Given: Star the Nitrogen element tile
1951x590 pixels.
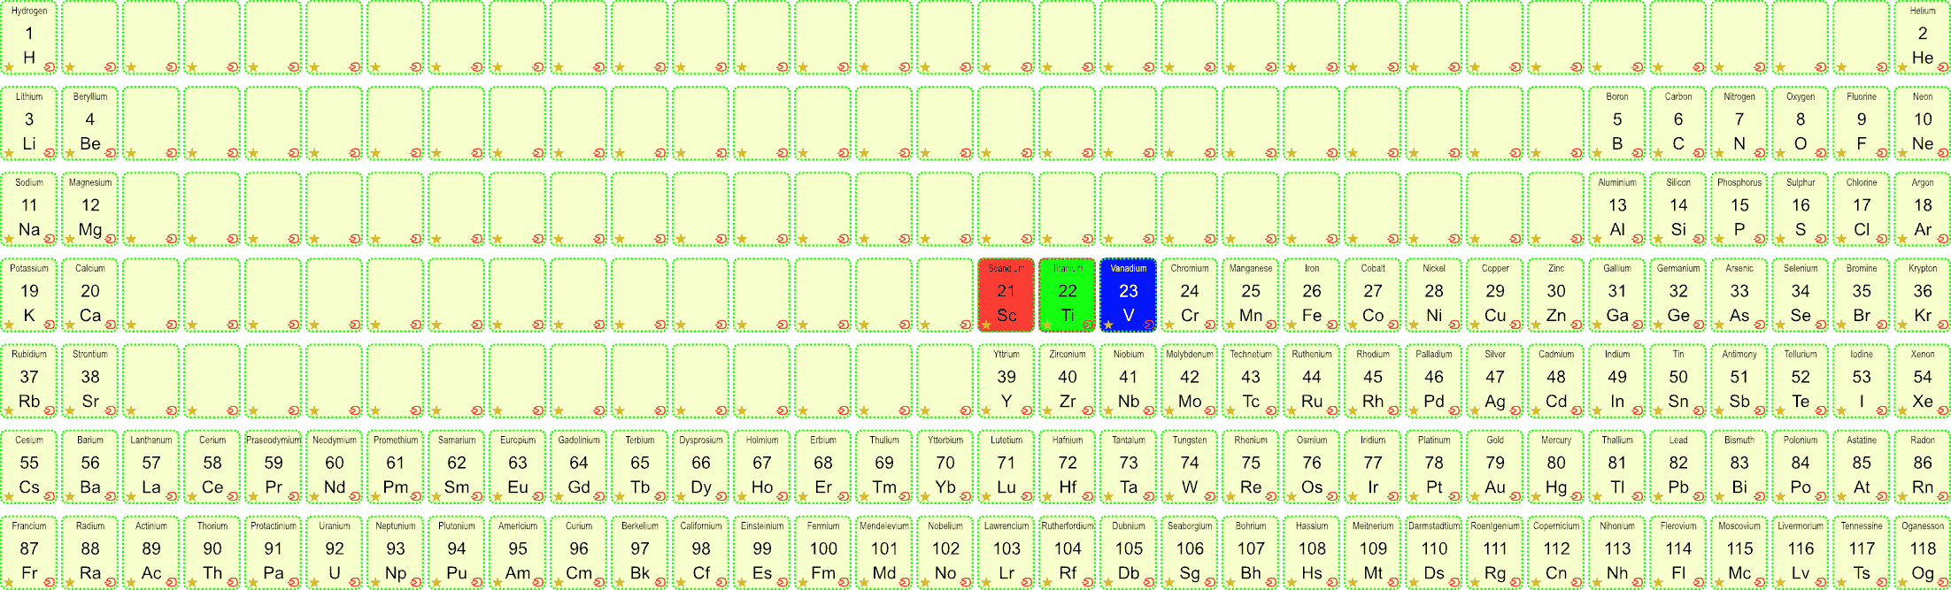Looking at the screenshot, I should point(1719,153).
